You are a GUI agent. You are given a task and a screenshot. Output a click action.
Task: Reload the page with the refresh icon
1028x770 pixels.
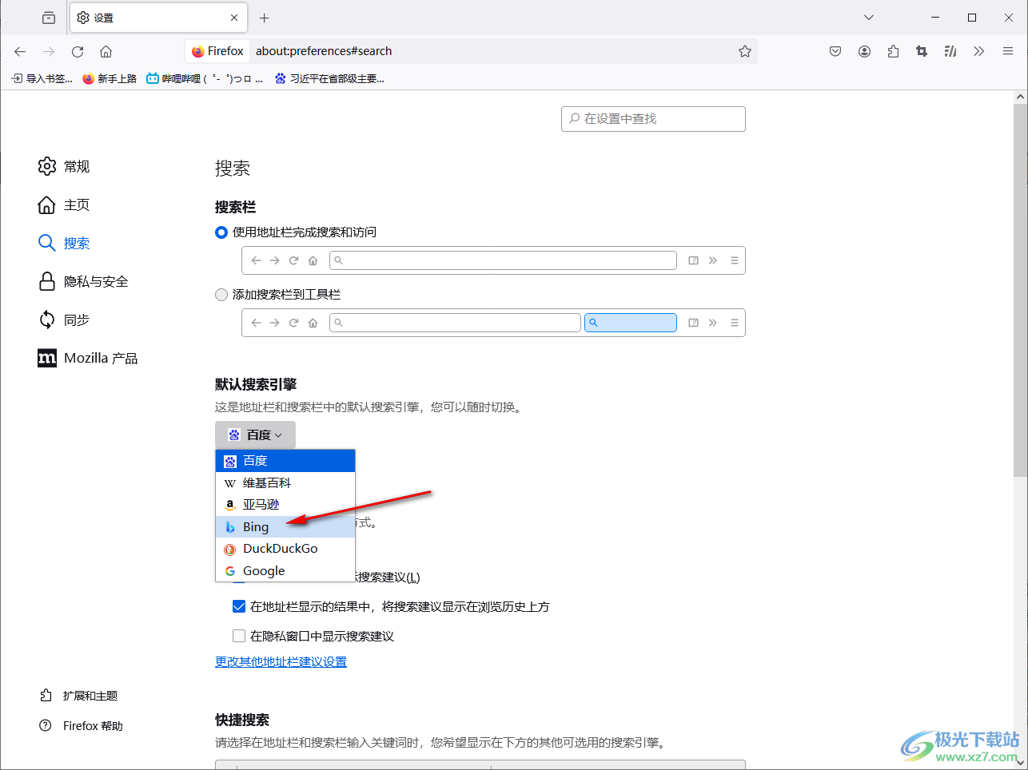pos(78,51)
